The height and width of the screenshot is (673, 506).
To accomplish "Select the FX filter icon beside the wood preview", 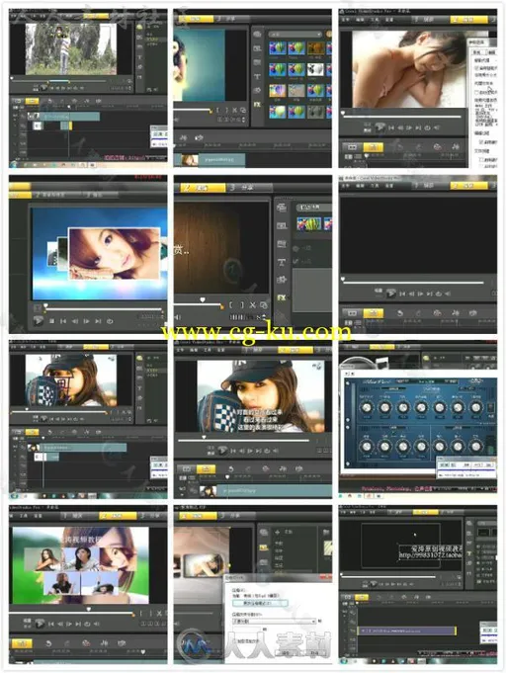I will 282,297.
